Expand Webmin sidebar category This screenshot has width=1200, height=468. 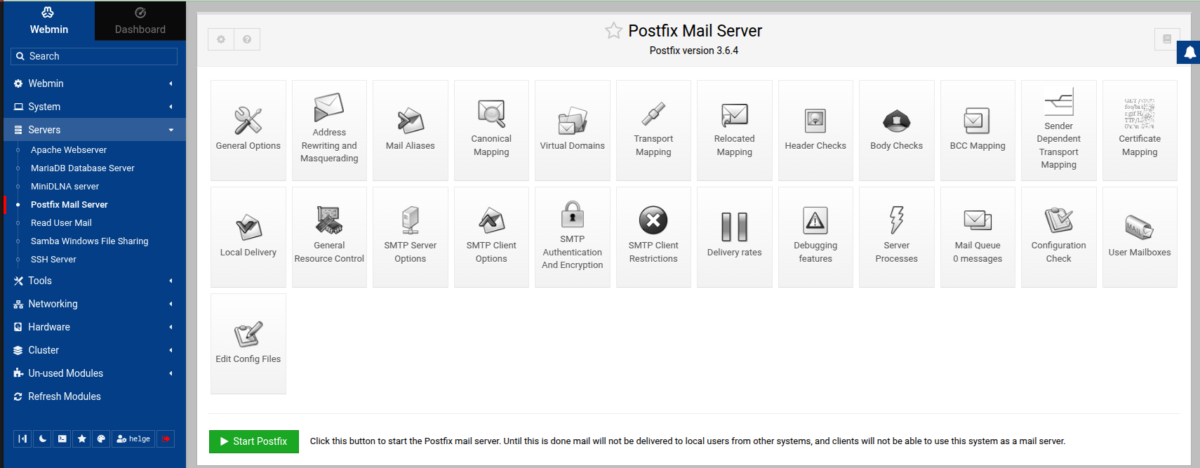pyautogui.click(x=95, y=83)
